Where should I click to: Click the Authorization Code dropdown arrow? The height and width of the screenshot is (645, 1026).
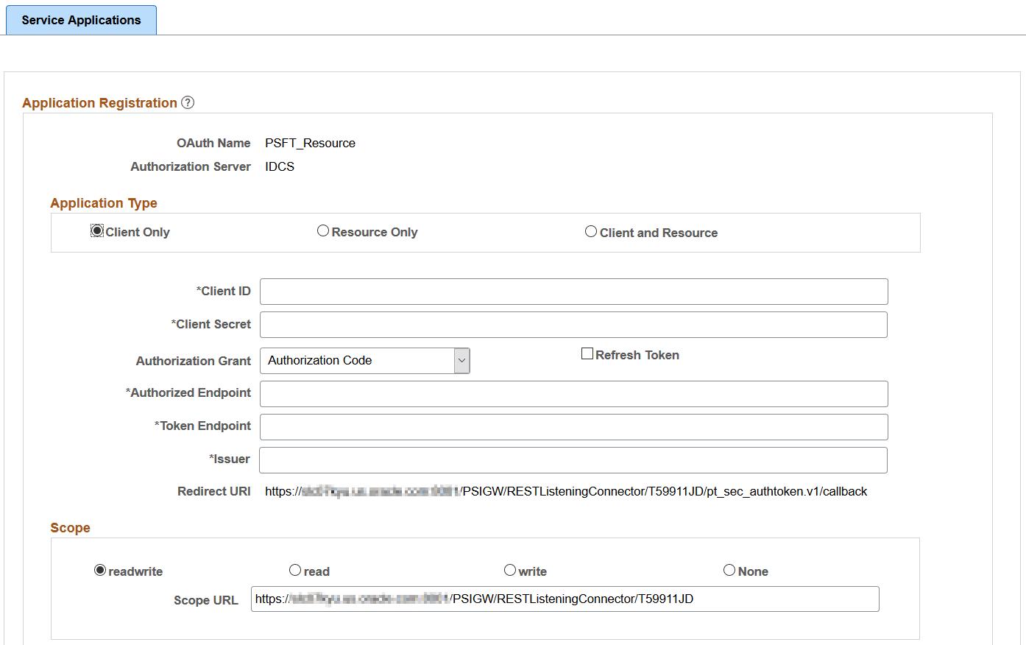462,361
